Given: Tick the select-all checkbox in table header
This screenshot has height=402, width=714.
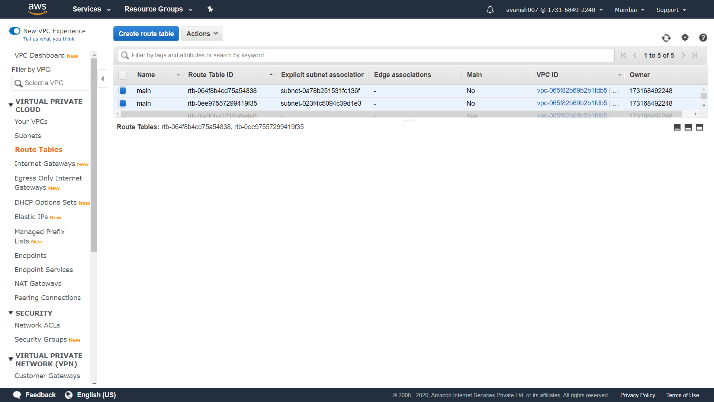Looking at the screenshot, I should coord(123,75).
